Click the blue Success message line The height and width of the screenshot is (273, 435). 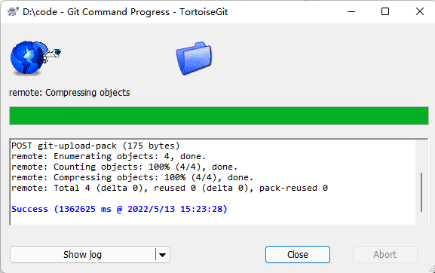[119, 209]
